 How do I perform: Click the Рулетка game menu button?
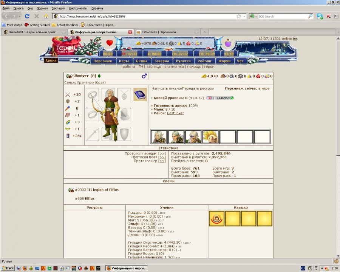point(183,61)
